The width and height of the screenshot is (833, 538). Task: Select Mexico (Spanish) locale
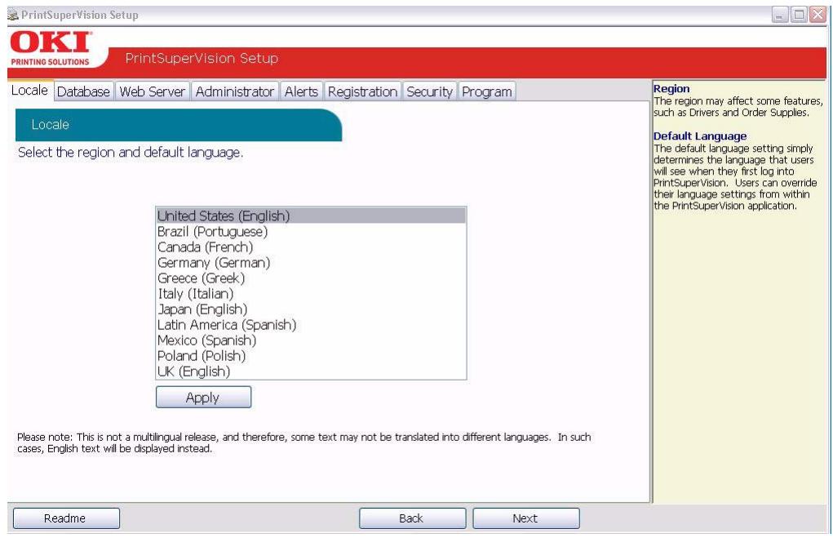coord(311,340)
